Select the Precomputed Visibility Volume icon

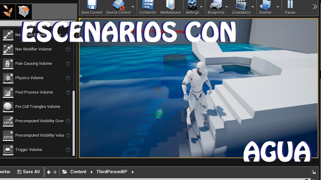click(x=8, y=135)
